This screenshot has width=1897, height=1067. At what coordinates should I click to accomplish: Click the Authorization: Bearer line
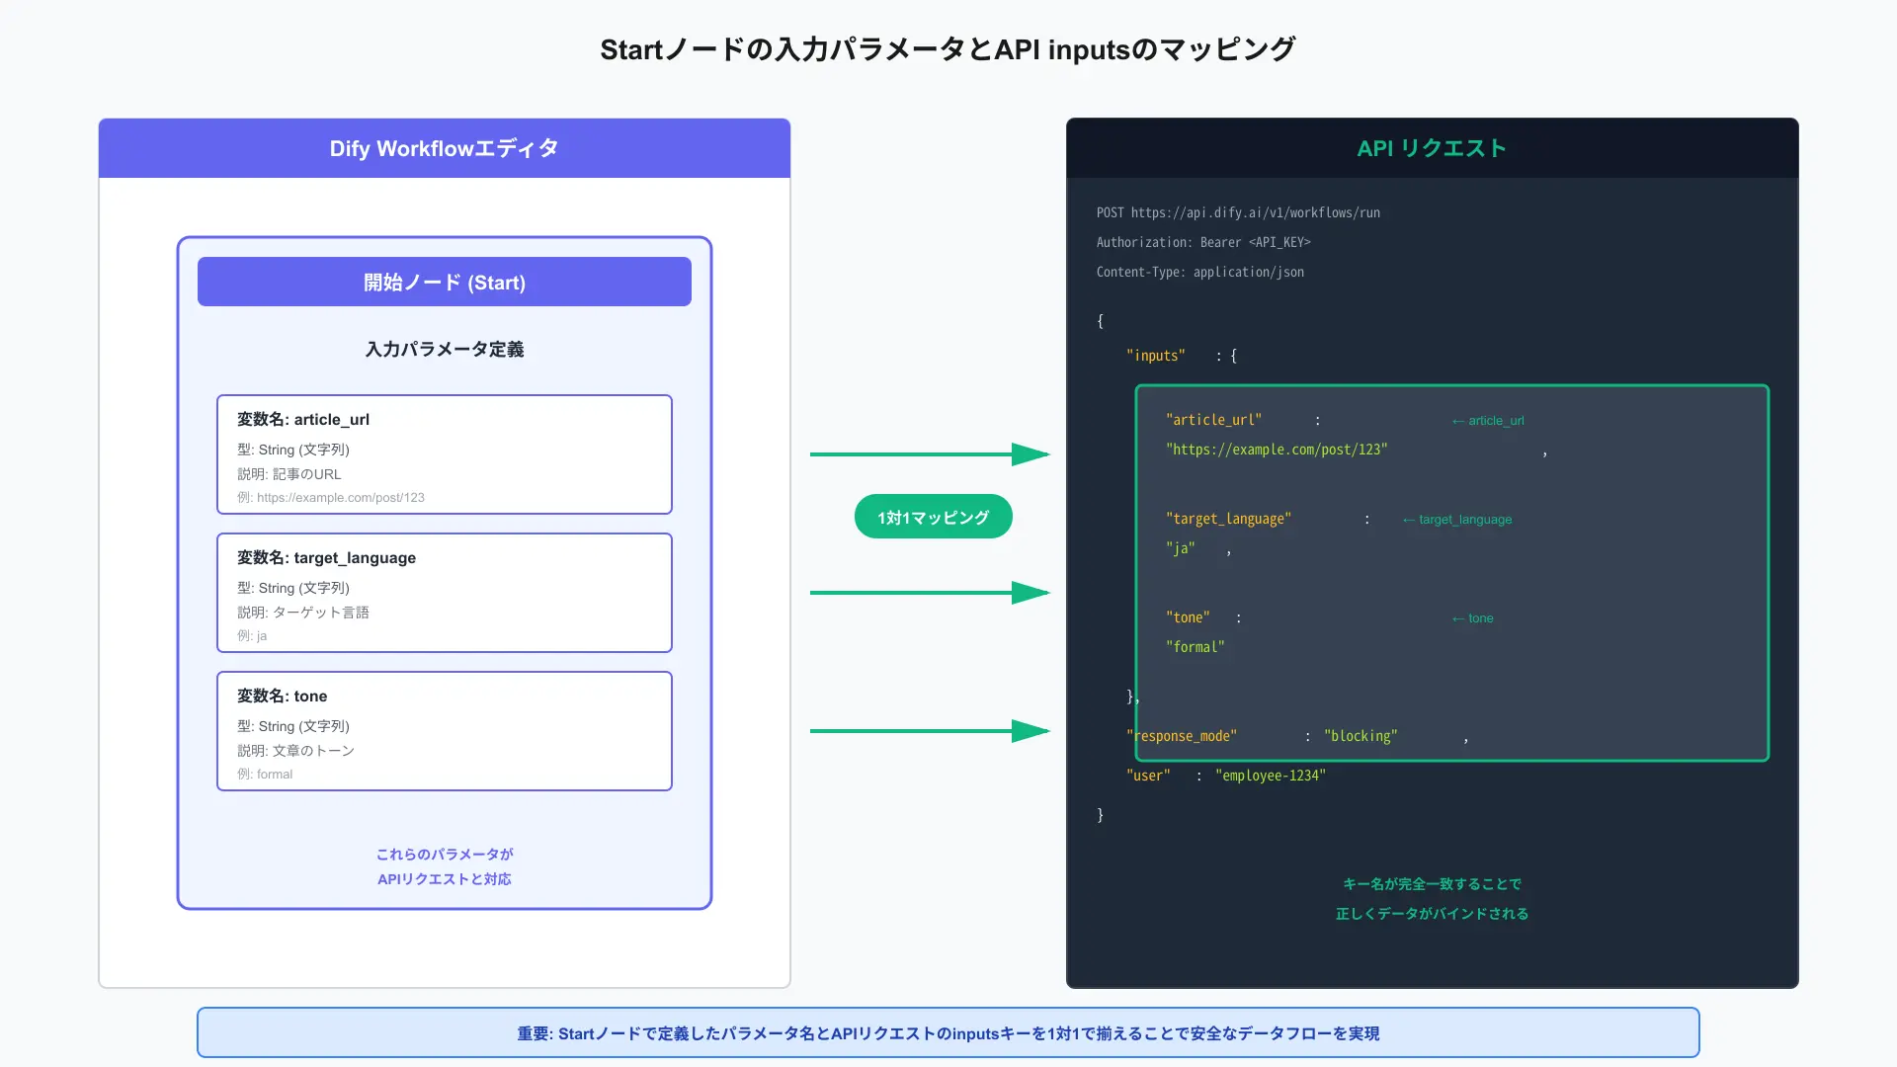[1203, 242]
